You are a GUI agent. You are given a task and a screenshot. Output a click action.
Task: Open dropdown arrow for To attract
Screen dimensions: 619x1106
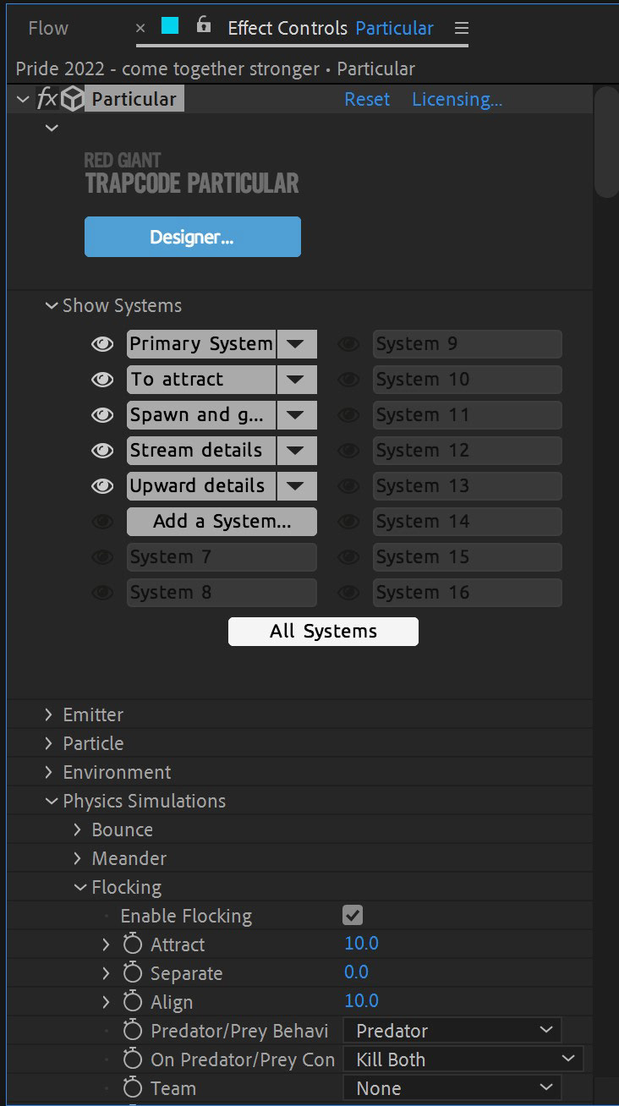[295, 380]
